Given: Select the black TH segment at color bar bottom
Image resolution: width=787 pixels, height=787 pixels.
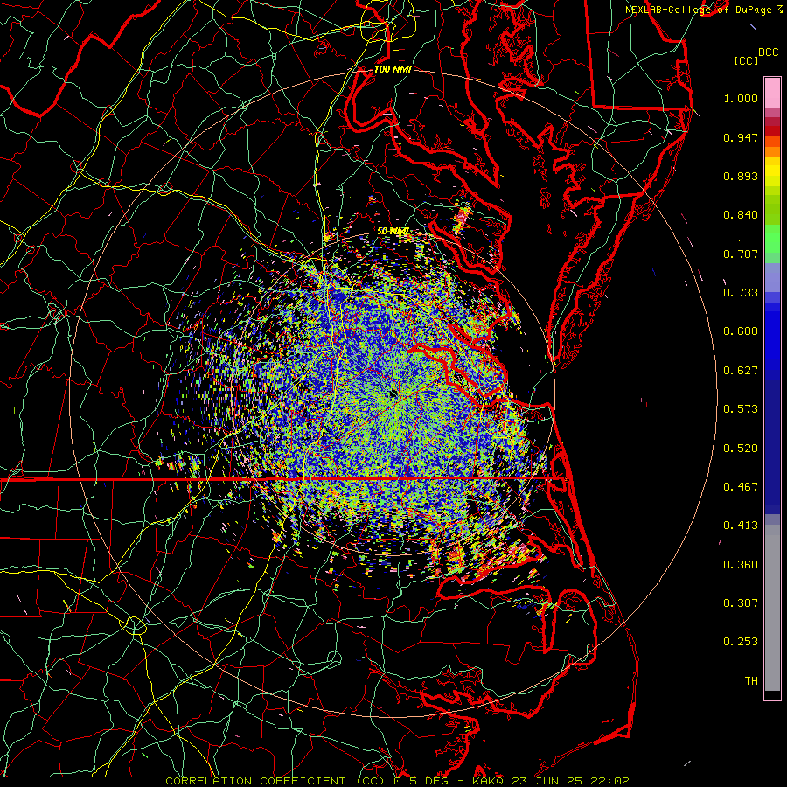Looking at the screenshot, I should [772, 694].
